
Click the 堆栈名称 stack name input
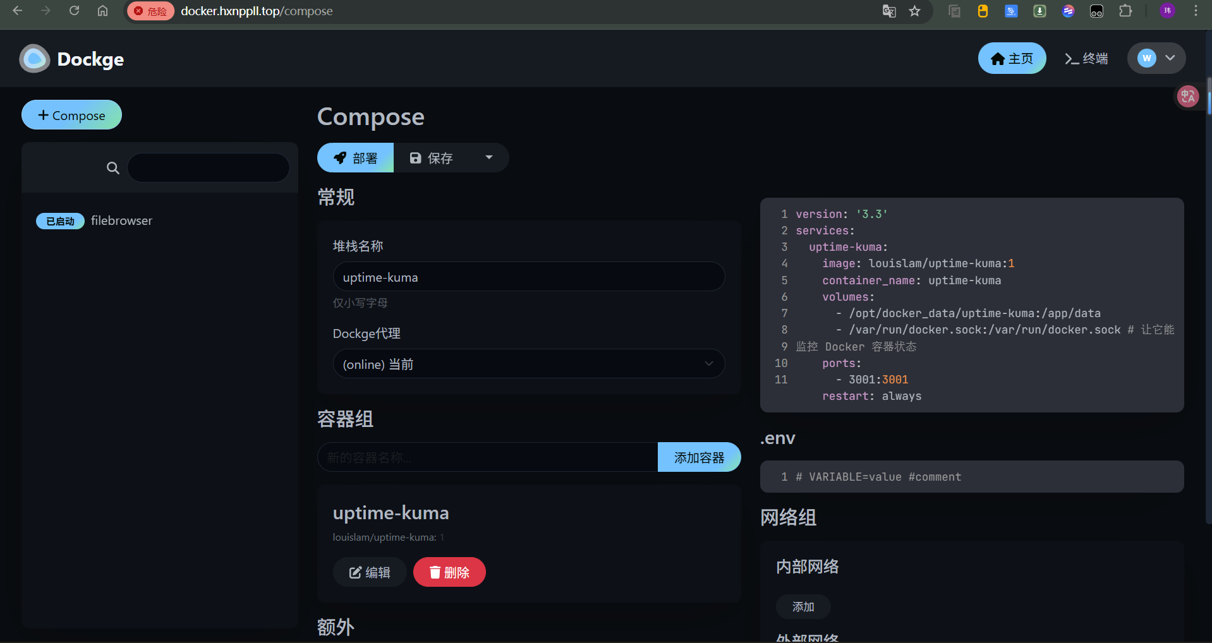529,277
